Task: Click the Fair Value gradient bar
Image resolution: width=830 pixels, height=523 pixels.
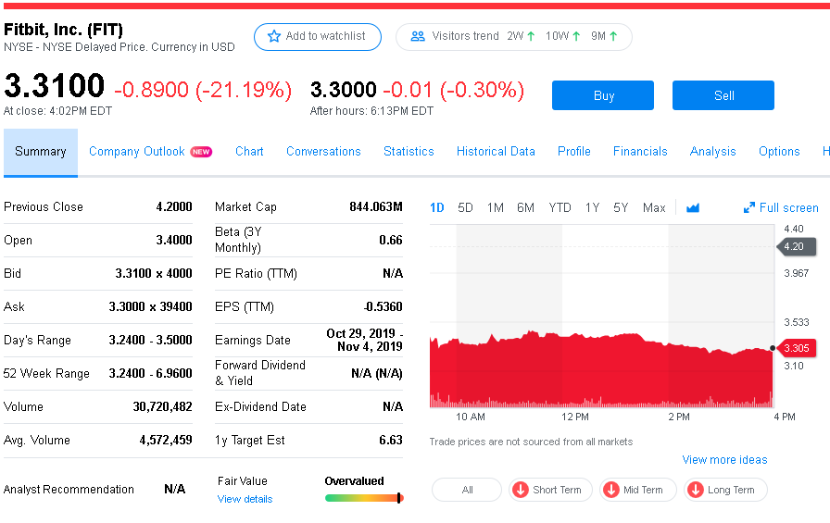Action: 364,498
